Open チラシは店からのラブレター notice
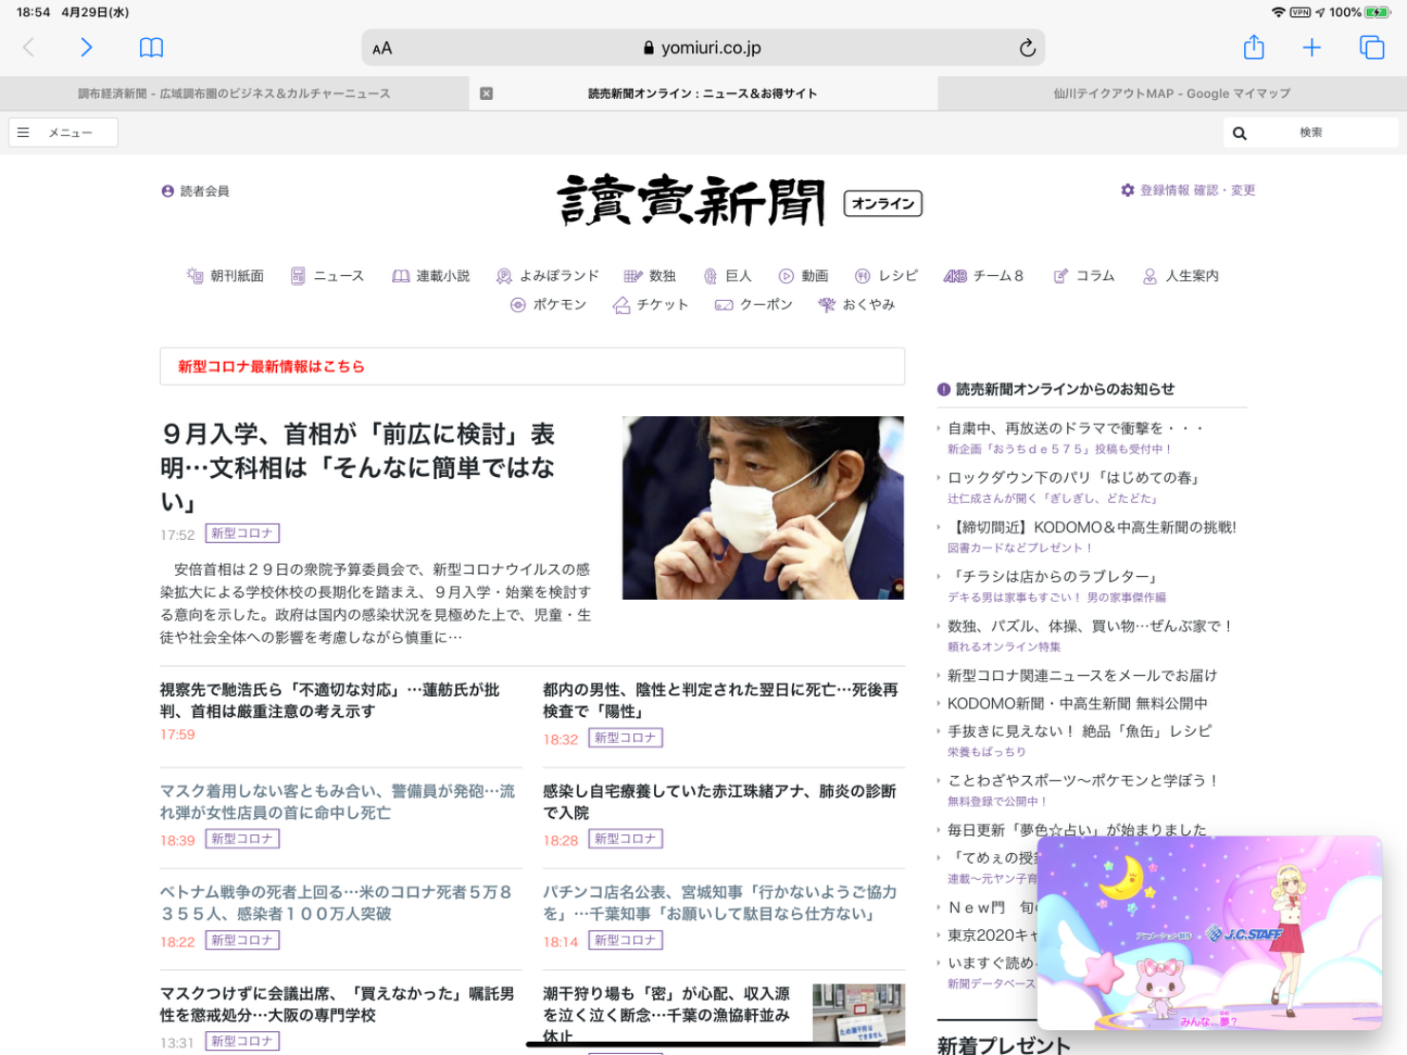 (x=1053, y=577)
